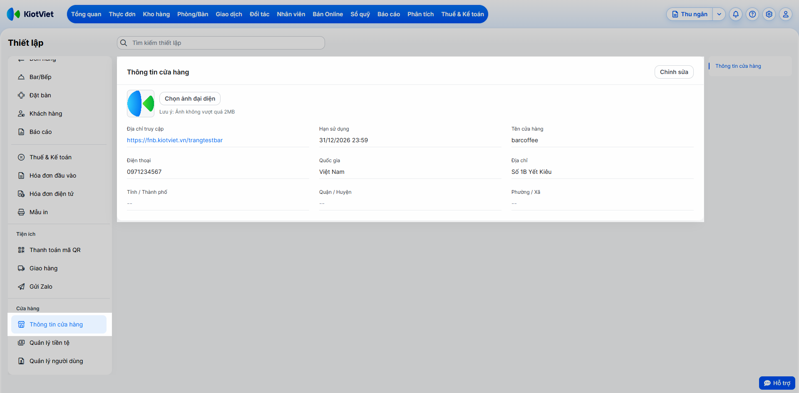This screenshot has width=799, height=393.
Task: Jump to Thông tin cửa hàng anchor on right
Action: click(738, 66)
